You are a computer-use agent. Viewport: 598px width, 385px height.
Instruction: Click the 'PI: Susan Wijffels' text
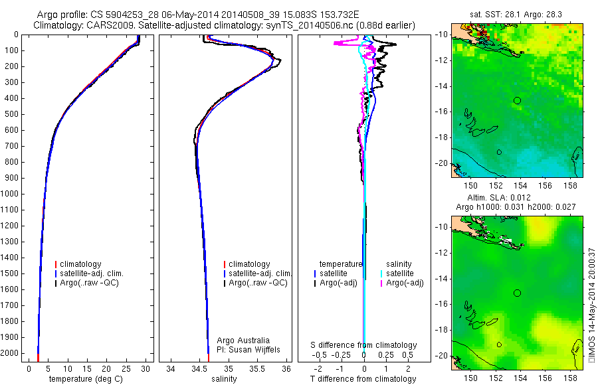coord(249,350)
